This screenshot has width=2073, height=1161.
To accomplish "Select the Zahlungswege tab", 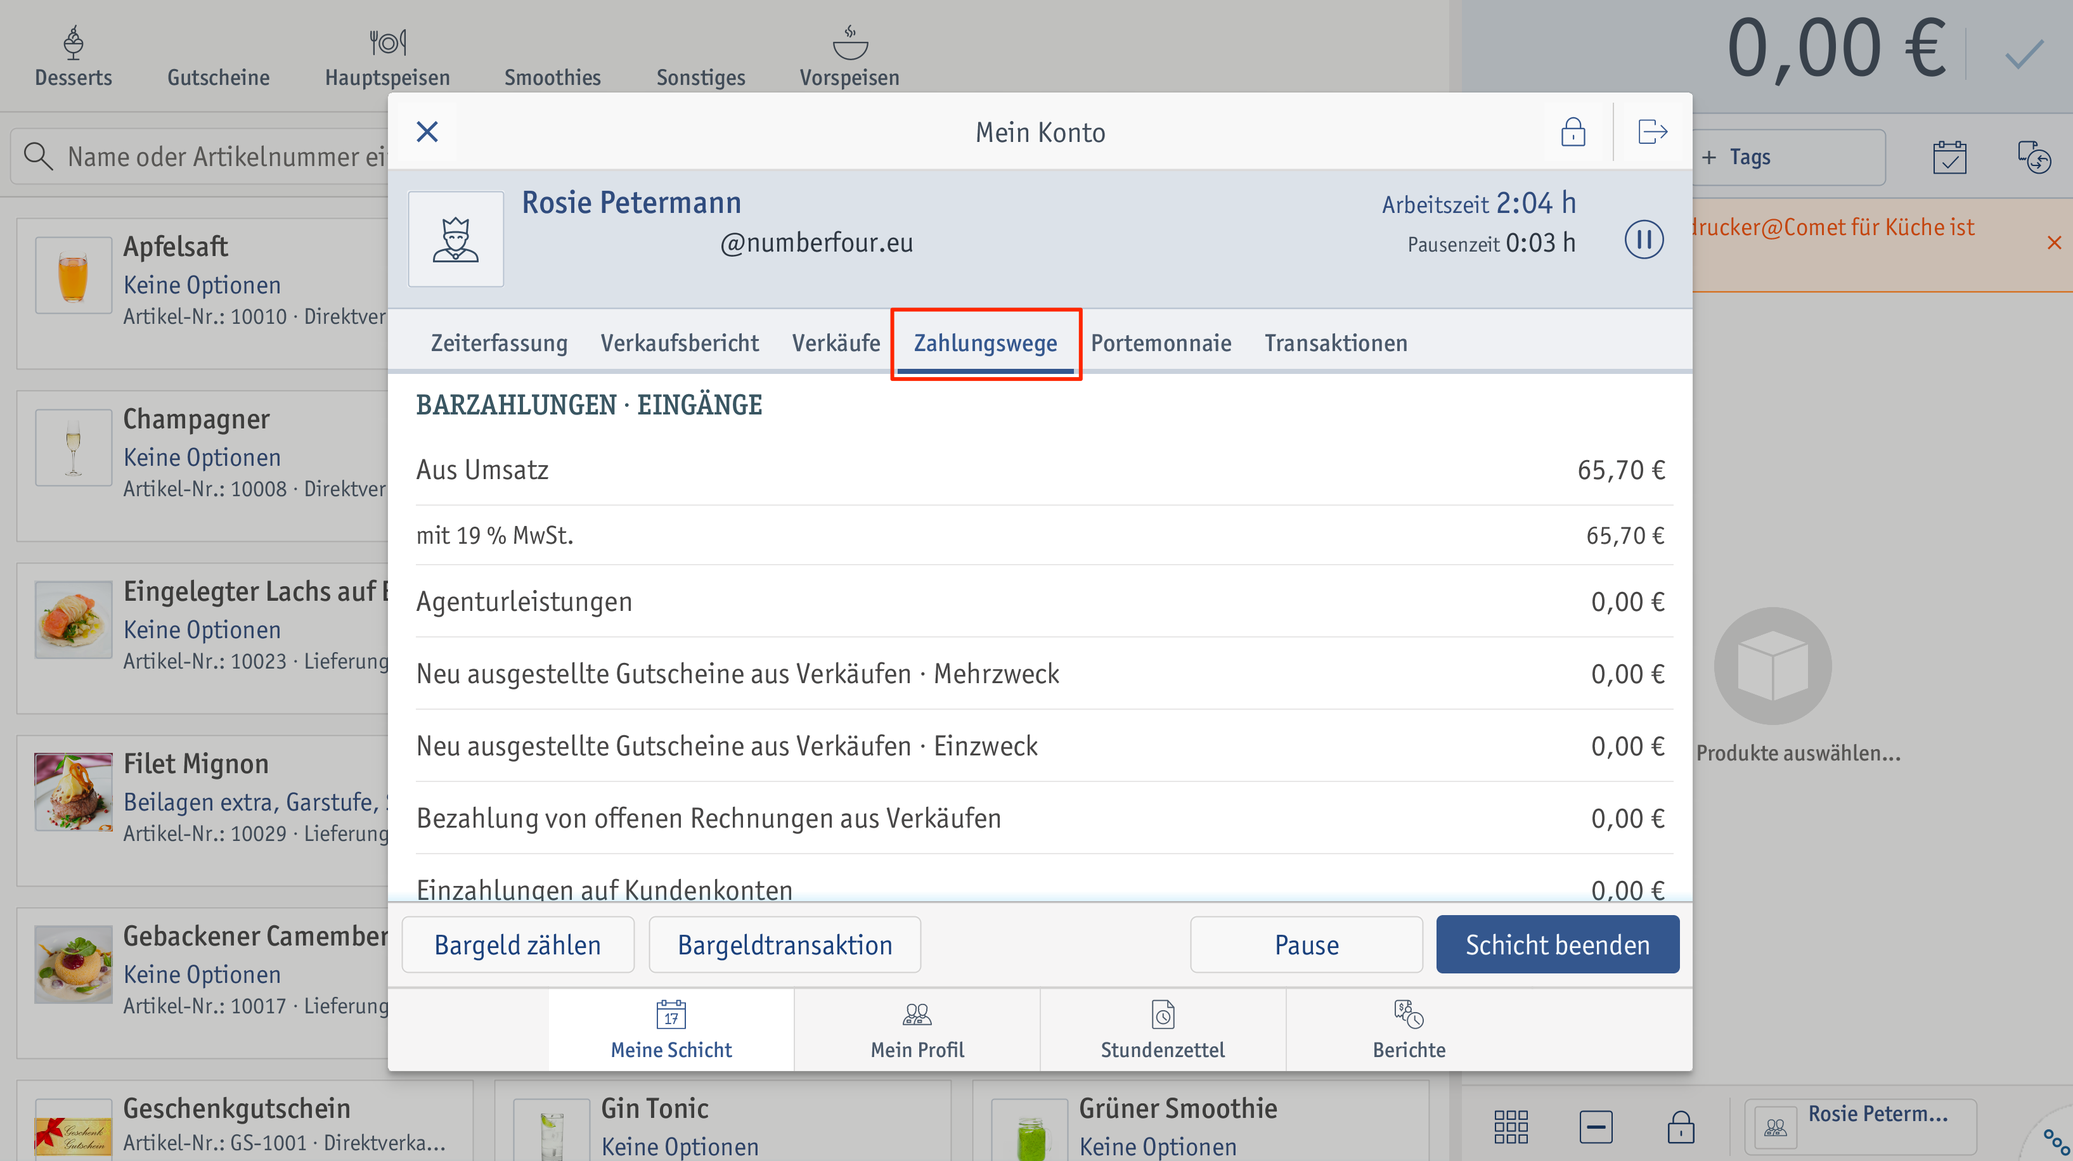I will pyautogui.click(x=985, y=343).
